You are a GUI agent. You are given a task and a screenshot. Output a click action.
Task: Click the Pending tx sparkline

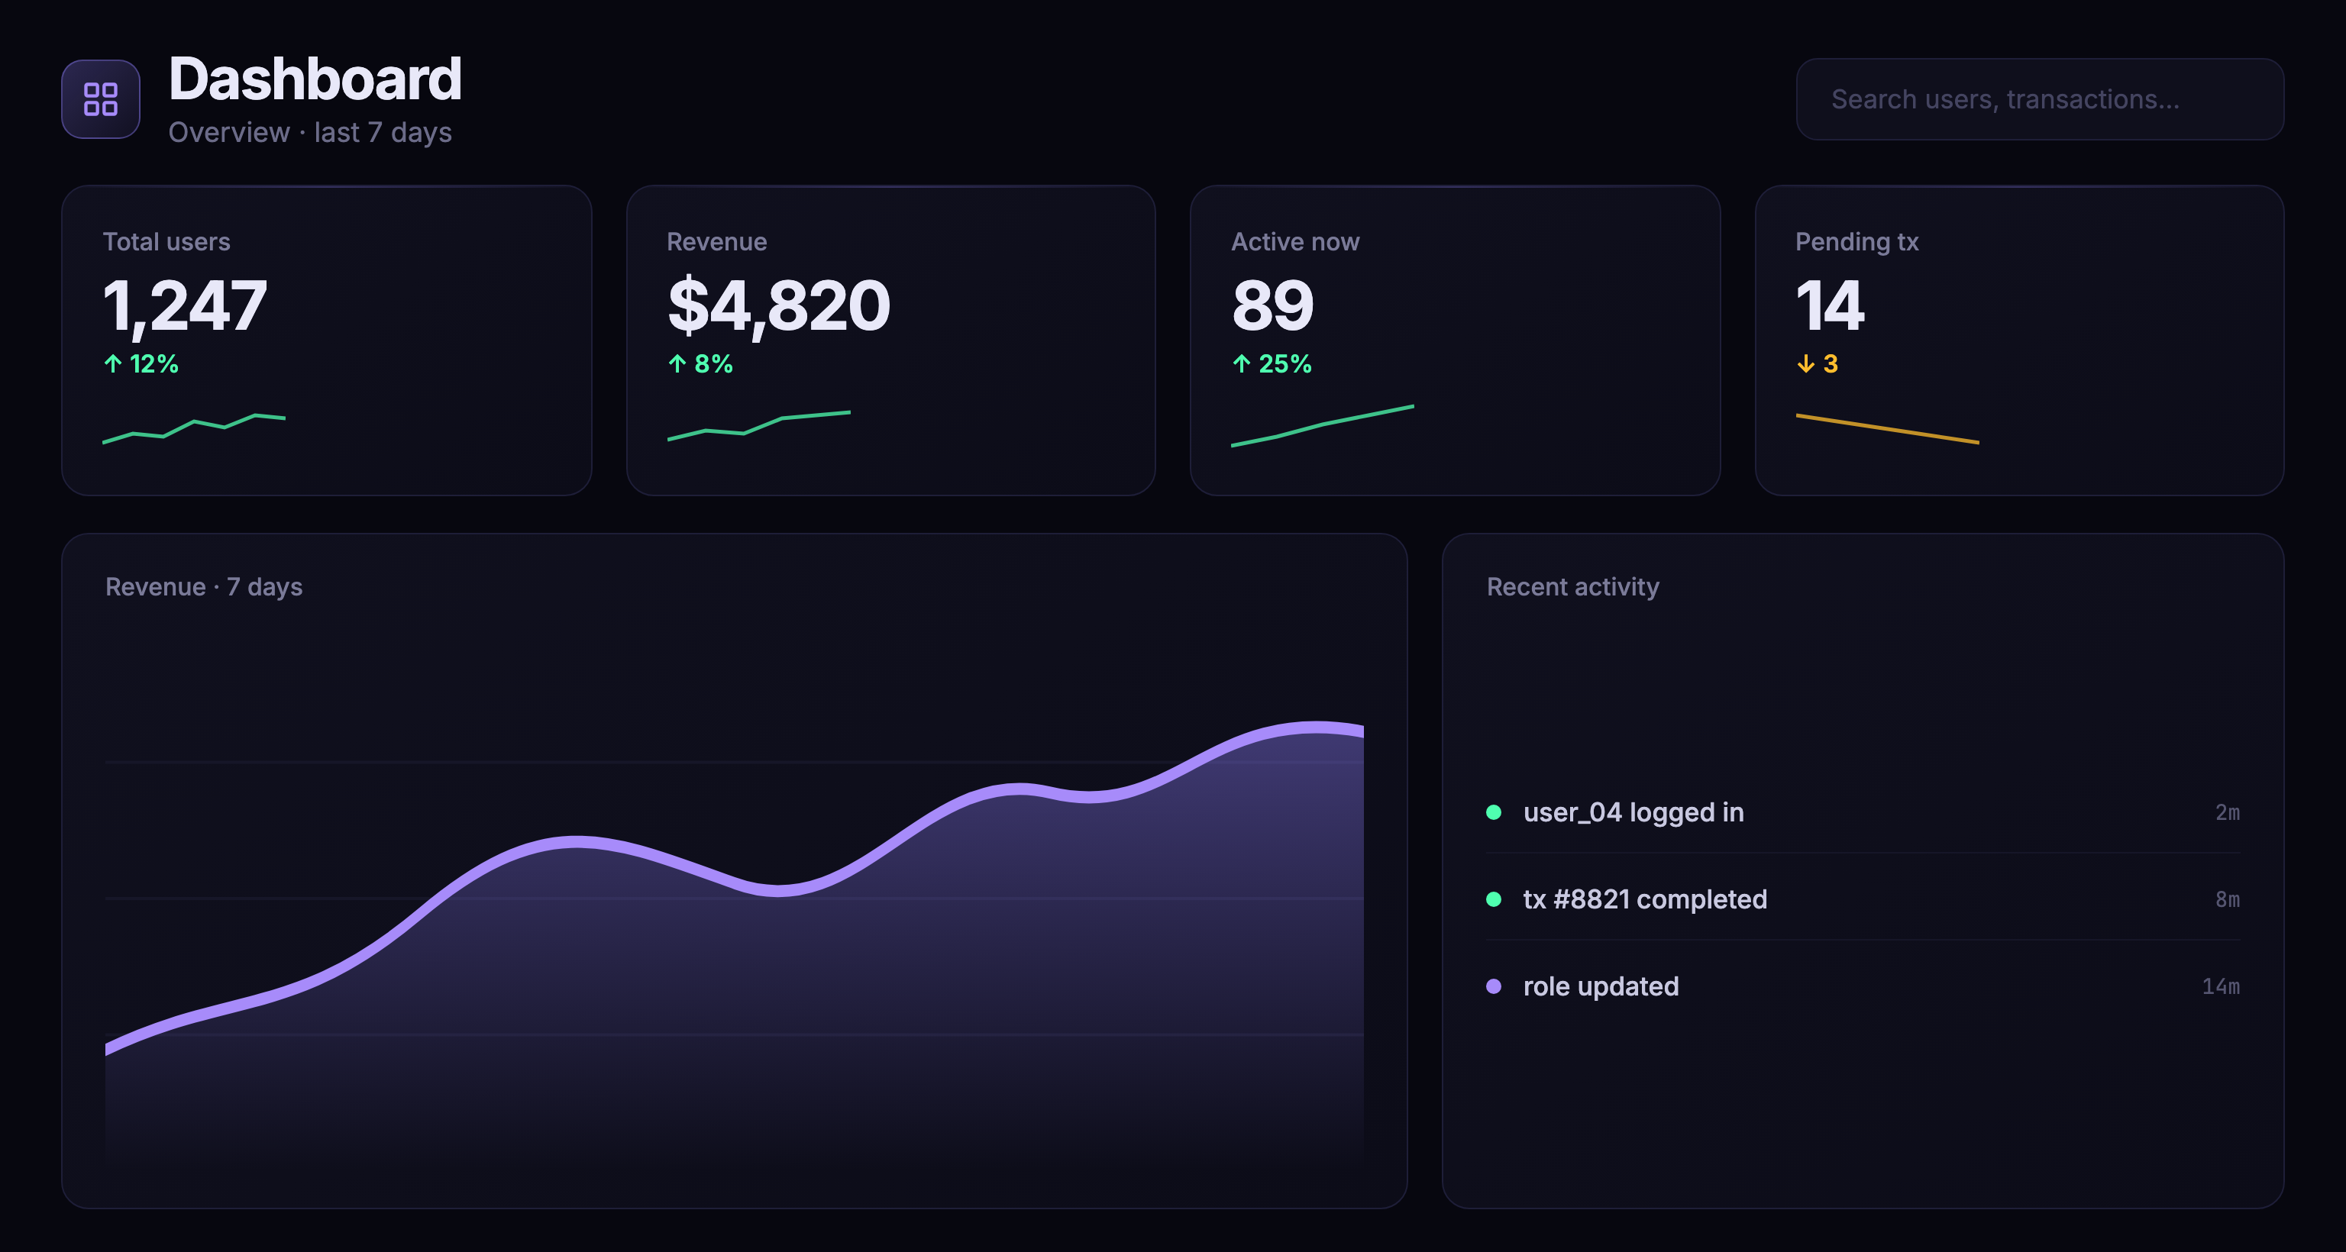[1887, 429]
